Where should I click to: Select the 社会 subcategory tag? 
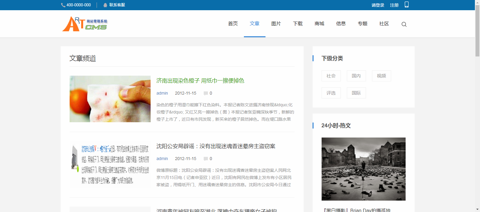331,76
